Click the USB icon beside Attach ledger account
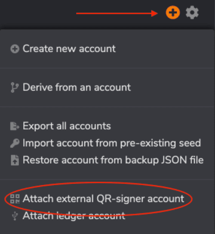 [x=15, y=216]
